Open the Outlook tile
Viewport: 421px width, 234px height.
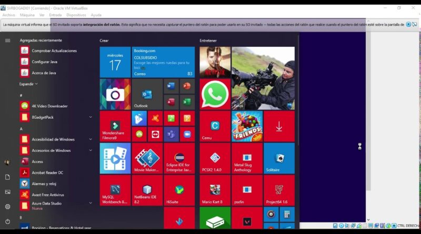pos(147,94)
